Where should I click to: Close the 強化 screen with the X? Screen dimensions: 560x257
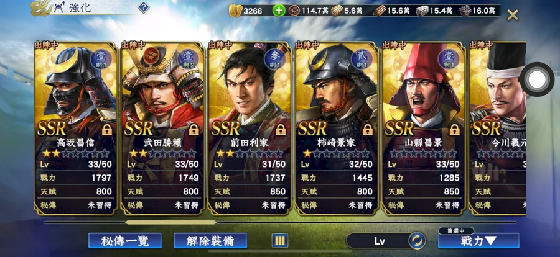(x=513, y=15)
